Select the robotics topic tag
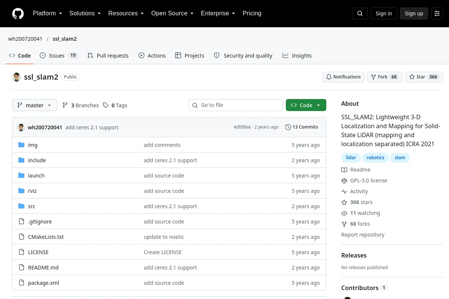The width and height of the screenshot is (449, 299). pos(375,158)
